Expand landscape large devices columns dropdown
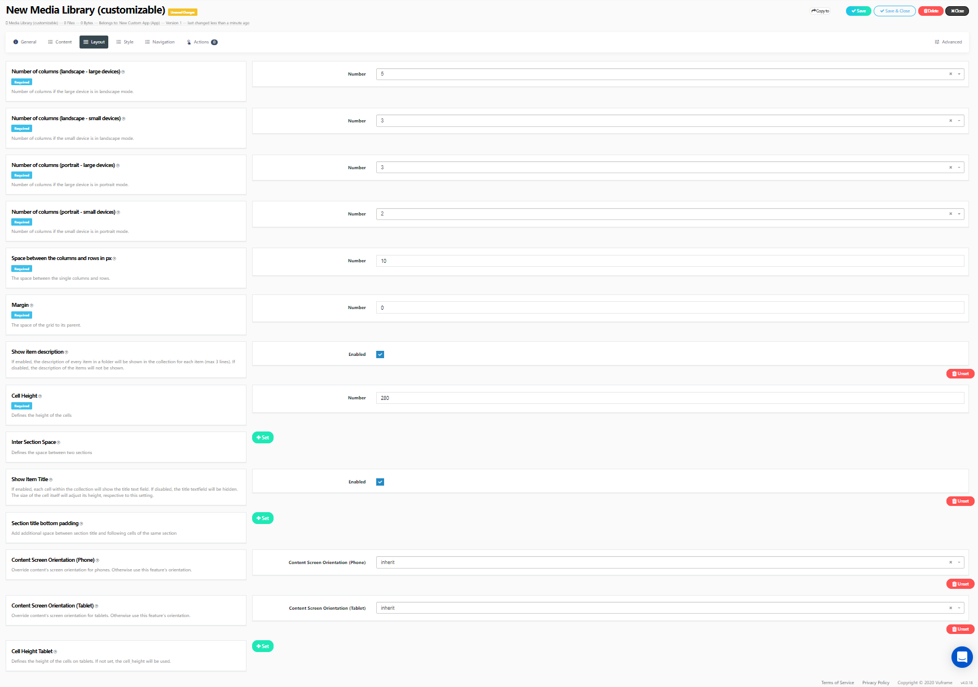This screenshot has height=687, width=978. tap(959, 74)
